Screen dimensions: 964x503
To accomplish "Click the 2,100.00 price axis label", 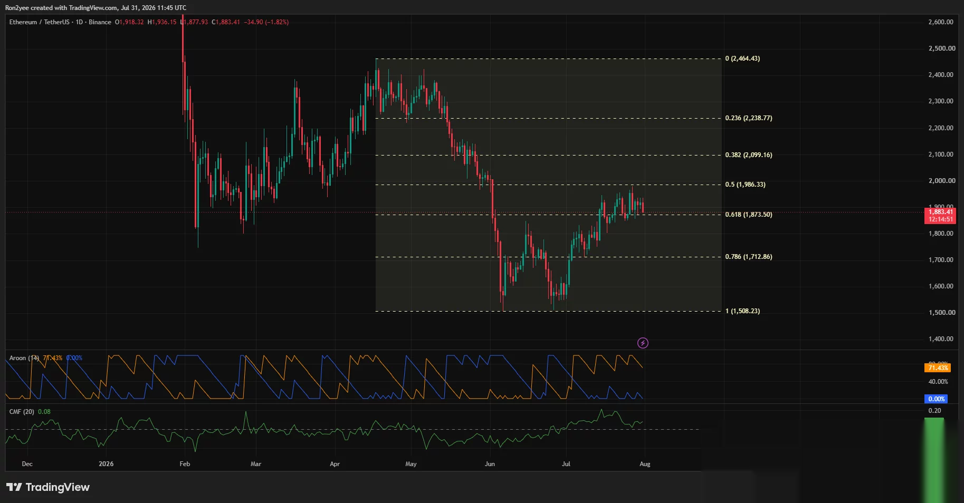I will pyautogui.click(x=941, y=154).
